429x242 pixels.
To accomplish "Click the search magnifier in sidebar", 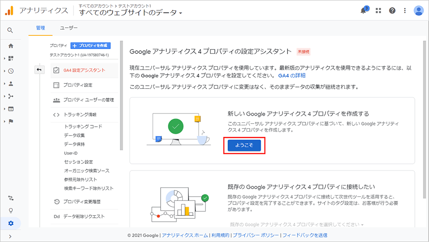I will pyautogui.click(x=10, y=30).
